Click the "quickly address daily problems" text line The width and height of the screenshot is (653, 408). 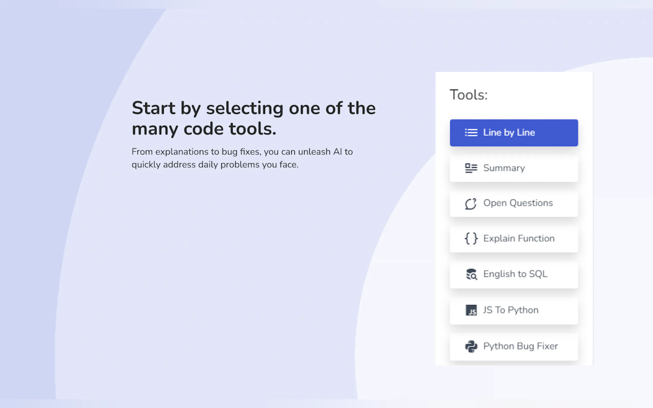tap(215, 165)
